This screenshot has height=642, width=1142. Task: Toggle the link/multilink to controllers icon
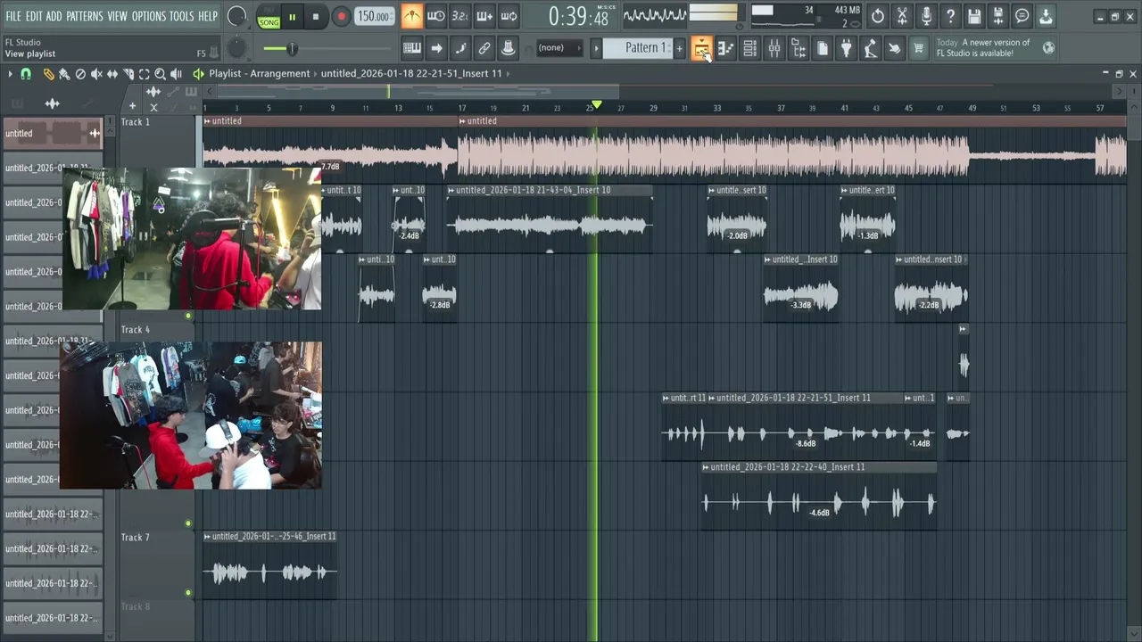coord(484,48)
